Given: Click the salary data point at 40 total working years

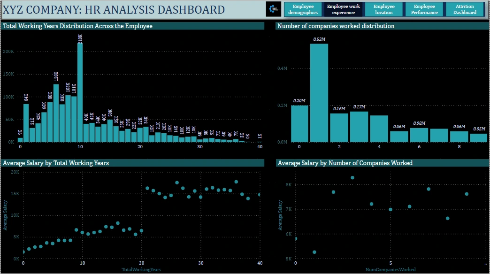Looking at the screenshot, I should point(260,195).
